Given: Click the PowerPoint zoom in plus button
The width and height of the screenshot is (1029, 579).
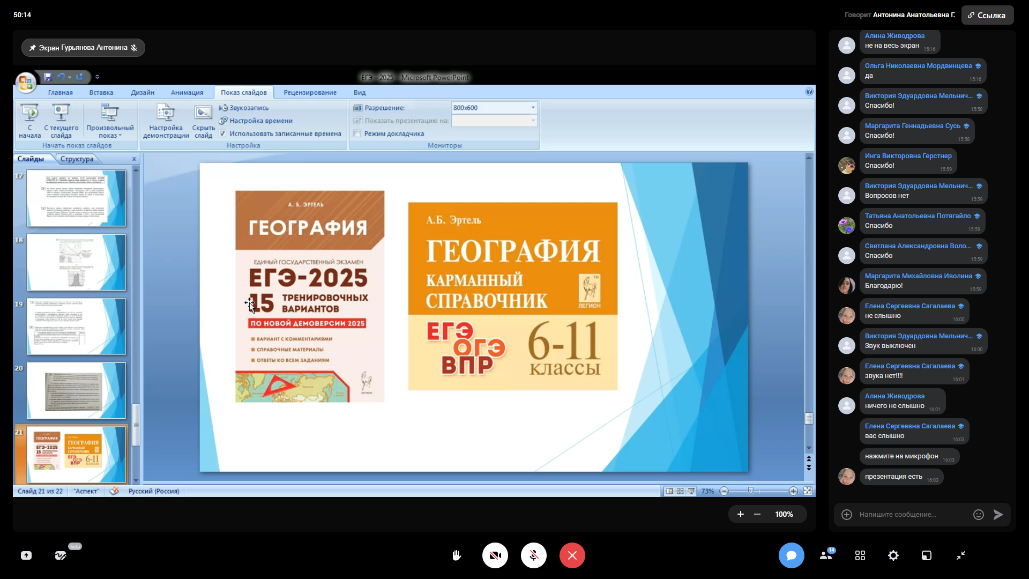Looking at the screenshot, I should click(793, 491).
